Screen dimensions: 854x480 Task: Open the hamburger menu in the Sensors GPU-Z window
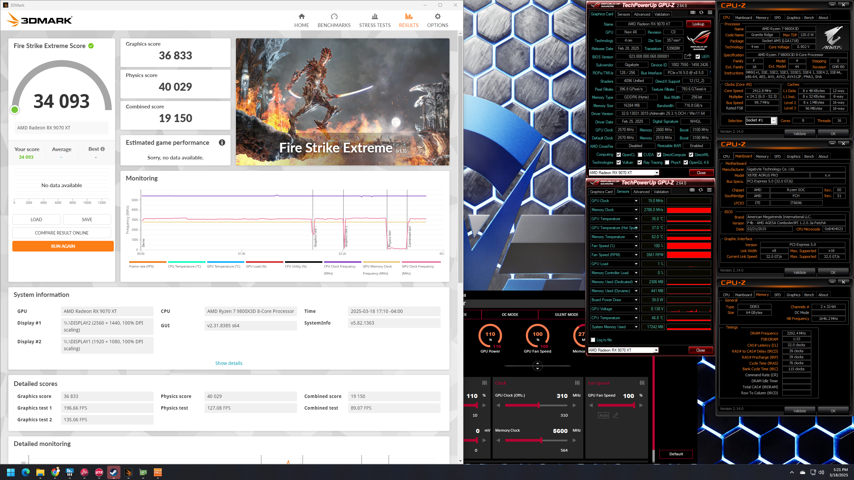[709, 190]
